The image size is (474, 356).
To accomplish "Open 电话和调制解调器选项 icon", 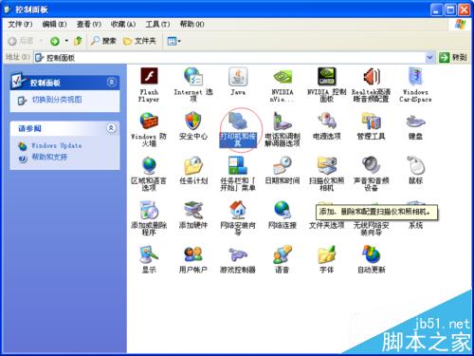I will pos(283,122).
